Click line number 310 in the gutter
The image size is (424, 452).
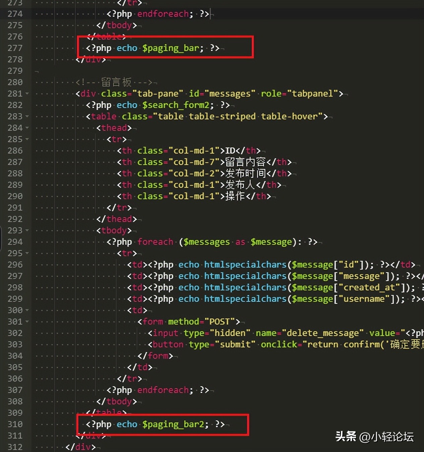coord(15,425)
